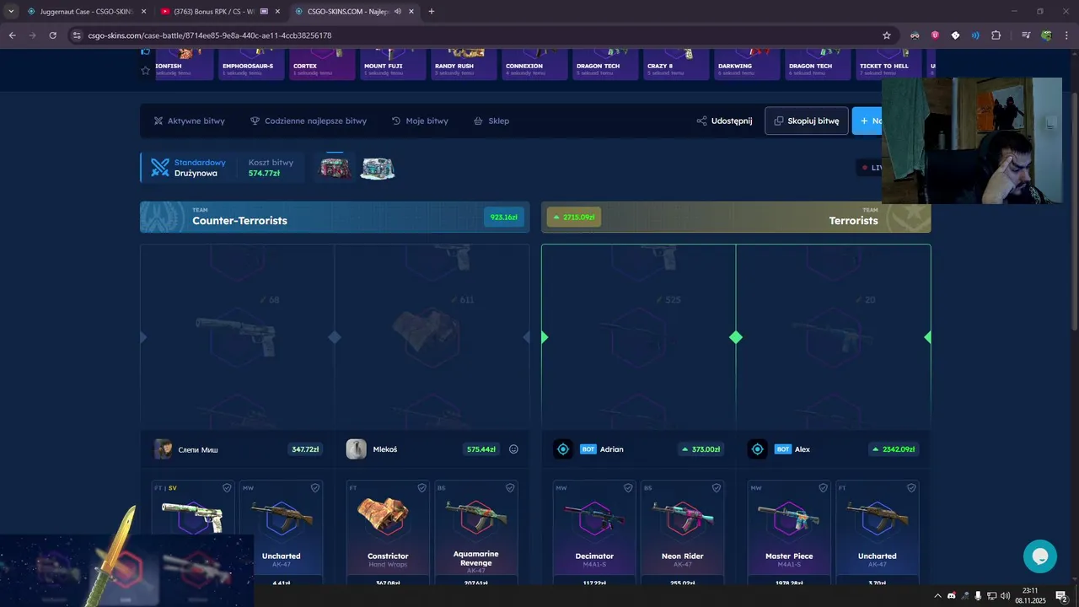Click the Udostępnij share button

[x=725, y=121]
